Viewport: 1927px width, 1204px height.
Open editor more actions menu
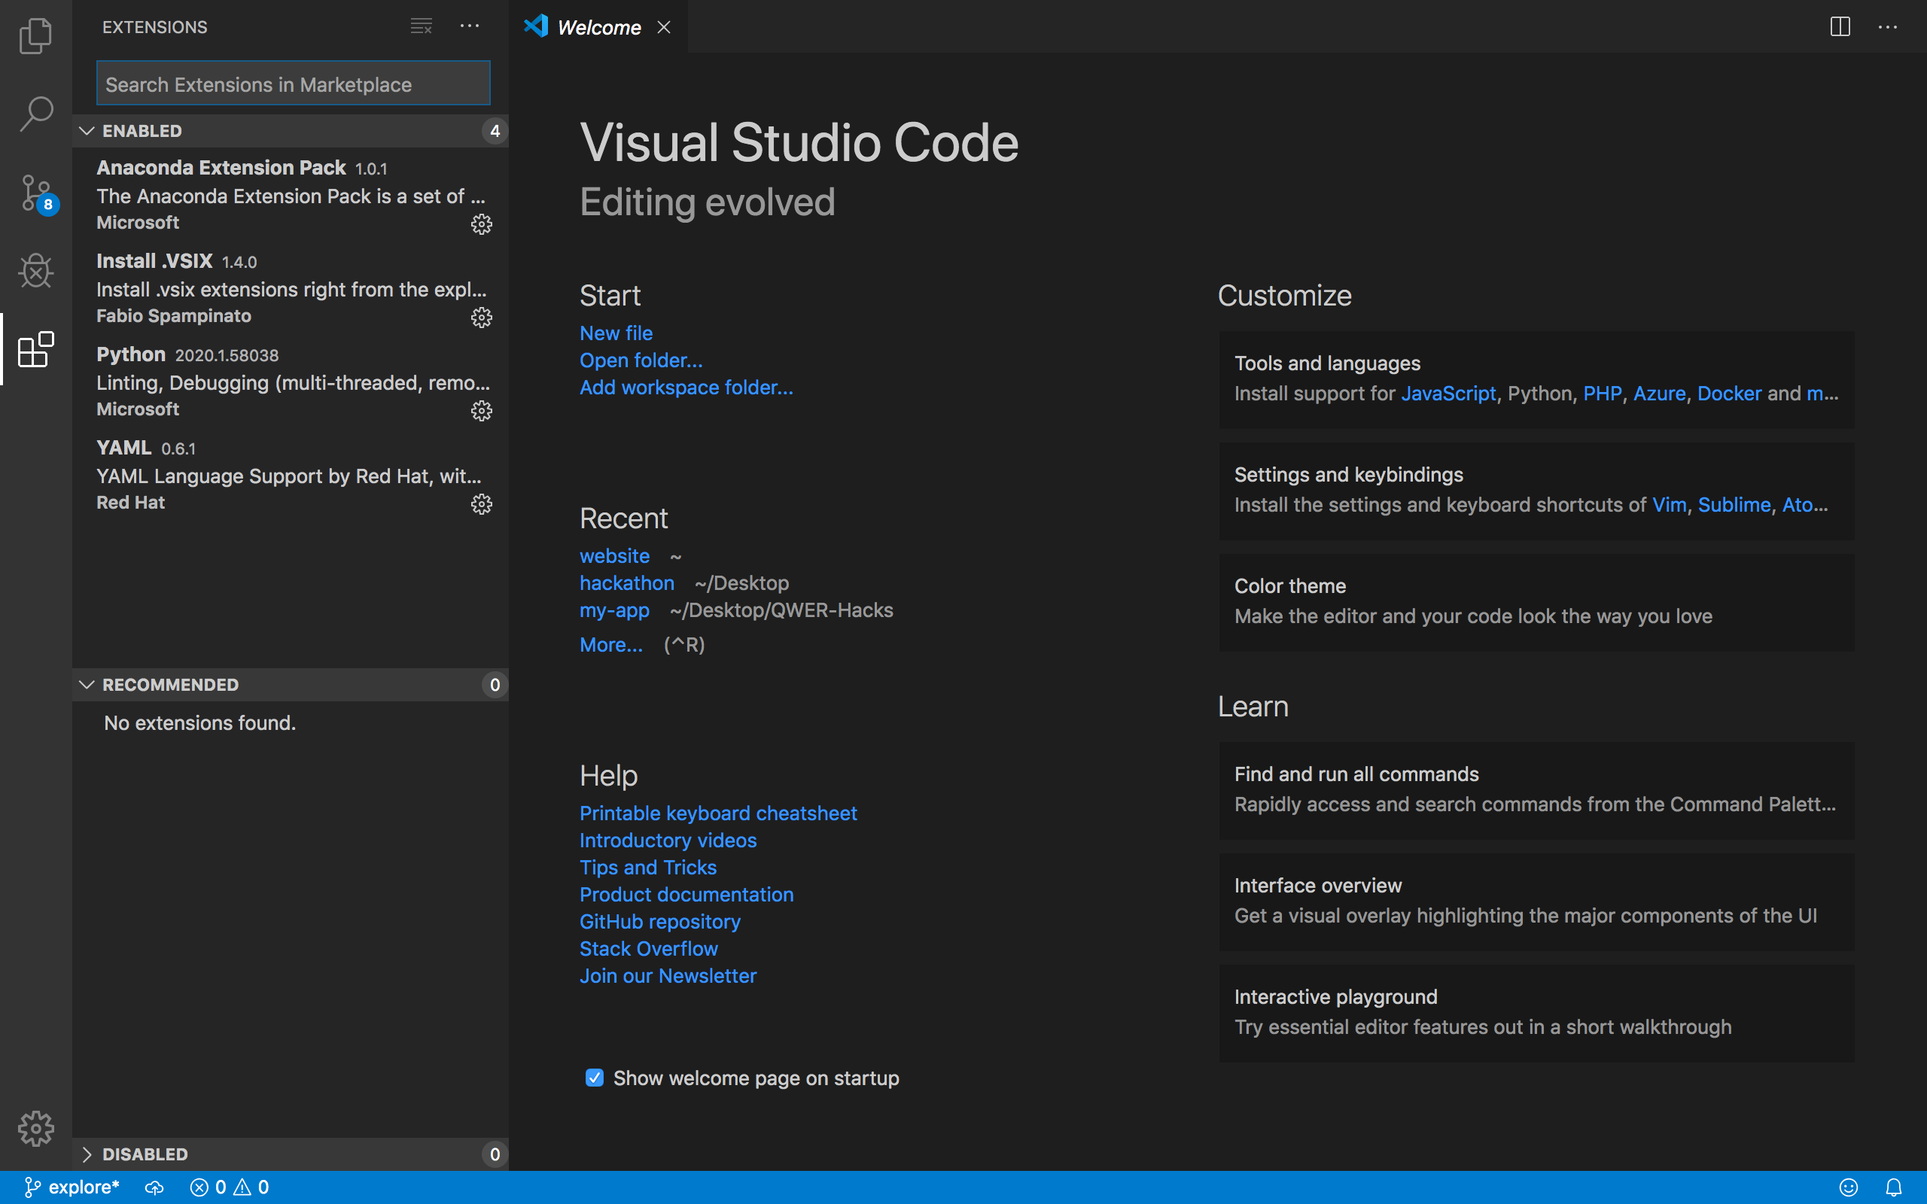click(x=1887, y=26)
